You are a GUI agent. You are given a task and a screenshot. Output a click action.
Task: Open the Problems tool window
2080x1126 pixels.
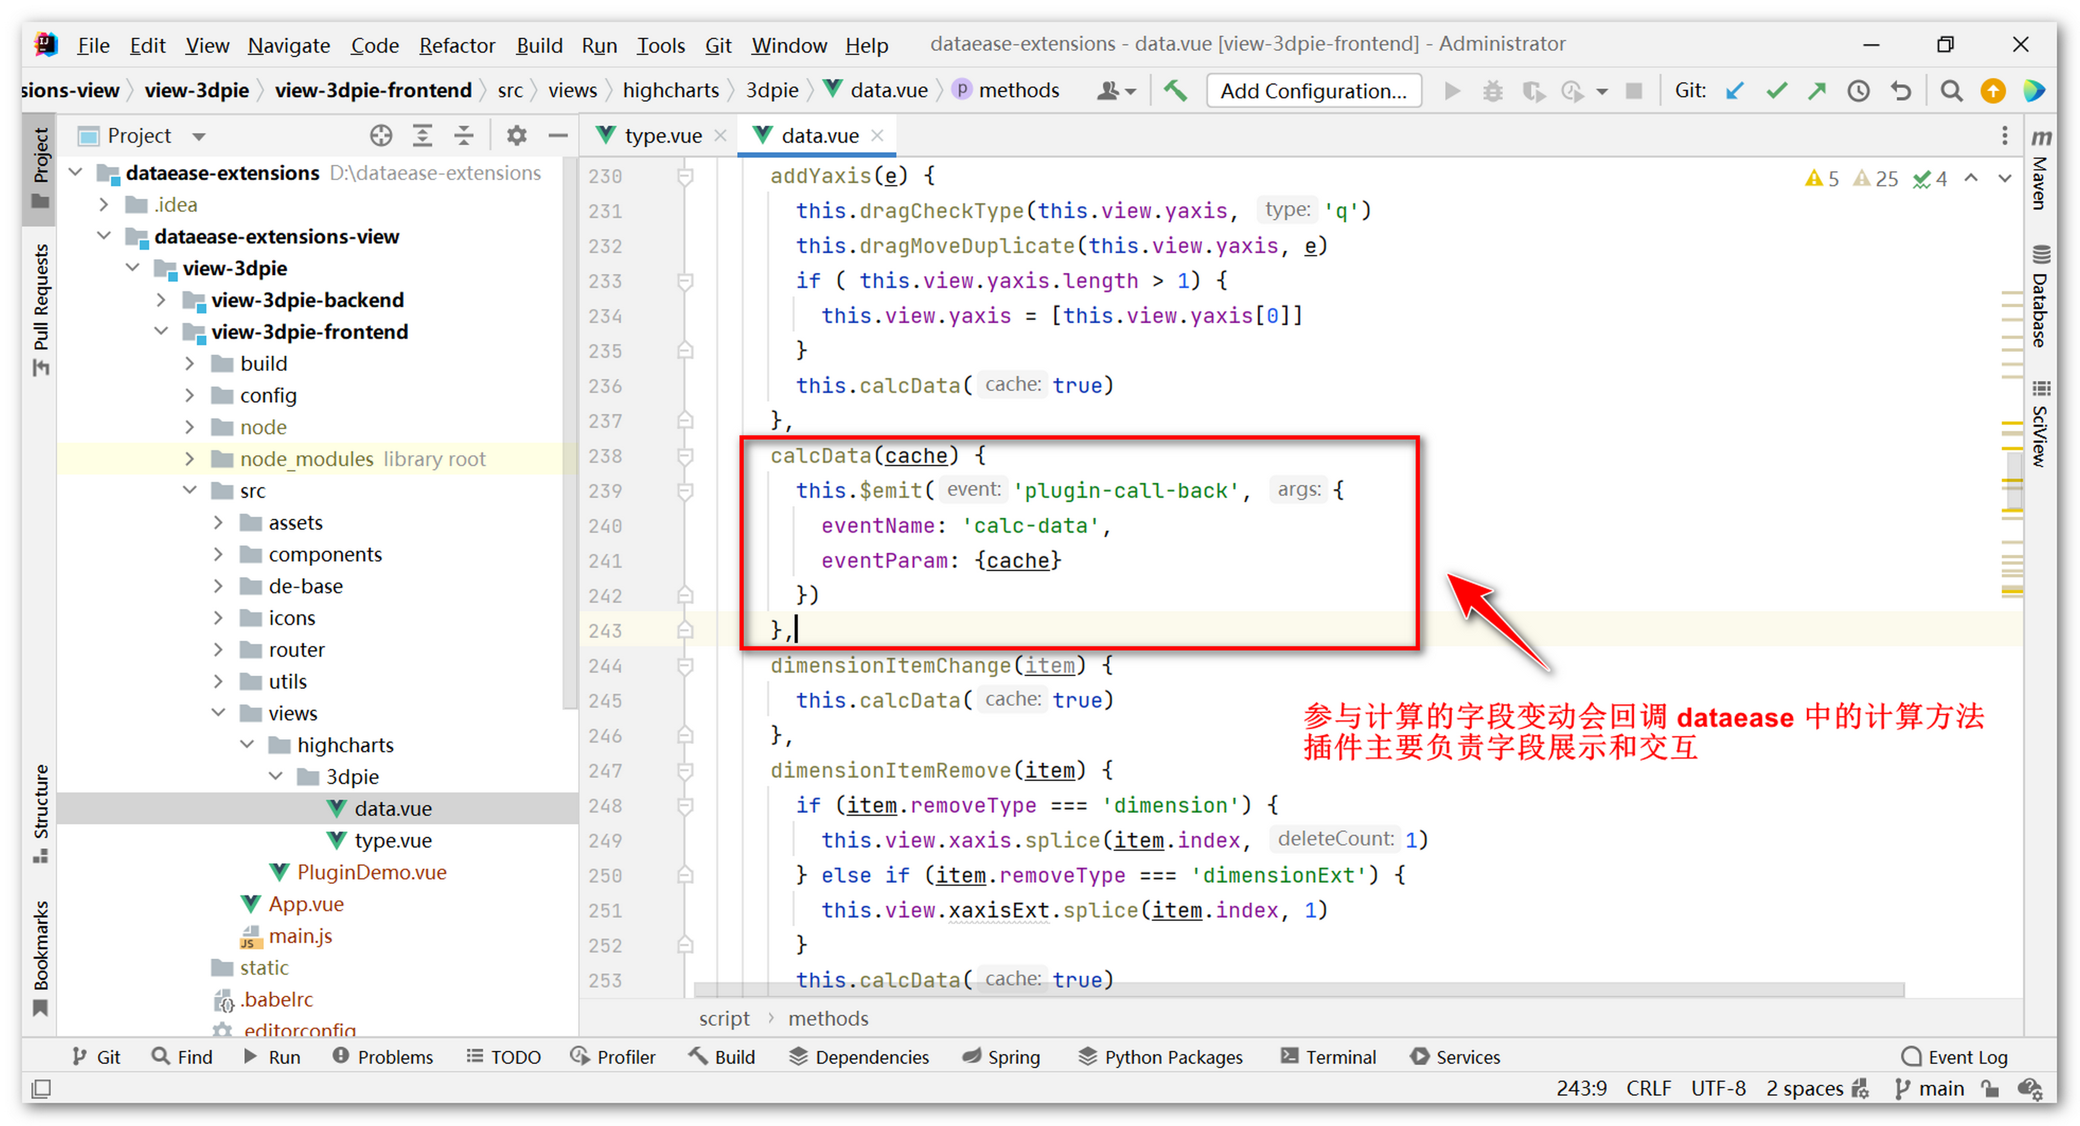[x=383, y=1057]
